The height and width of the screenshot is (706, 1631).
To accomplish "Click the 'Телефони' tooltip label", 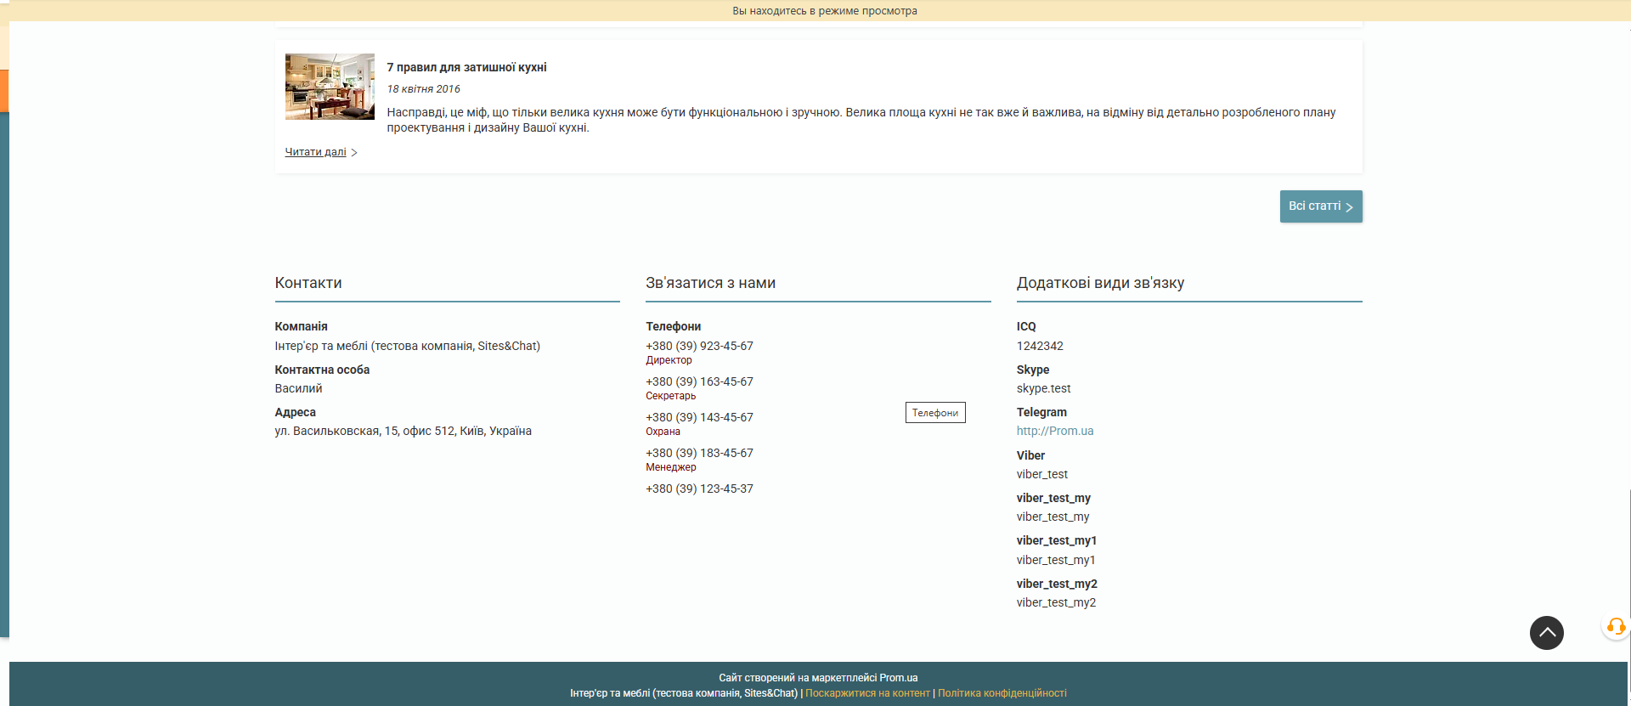I will (x=934, y=413).
